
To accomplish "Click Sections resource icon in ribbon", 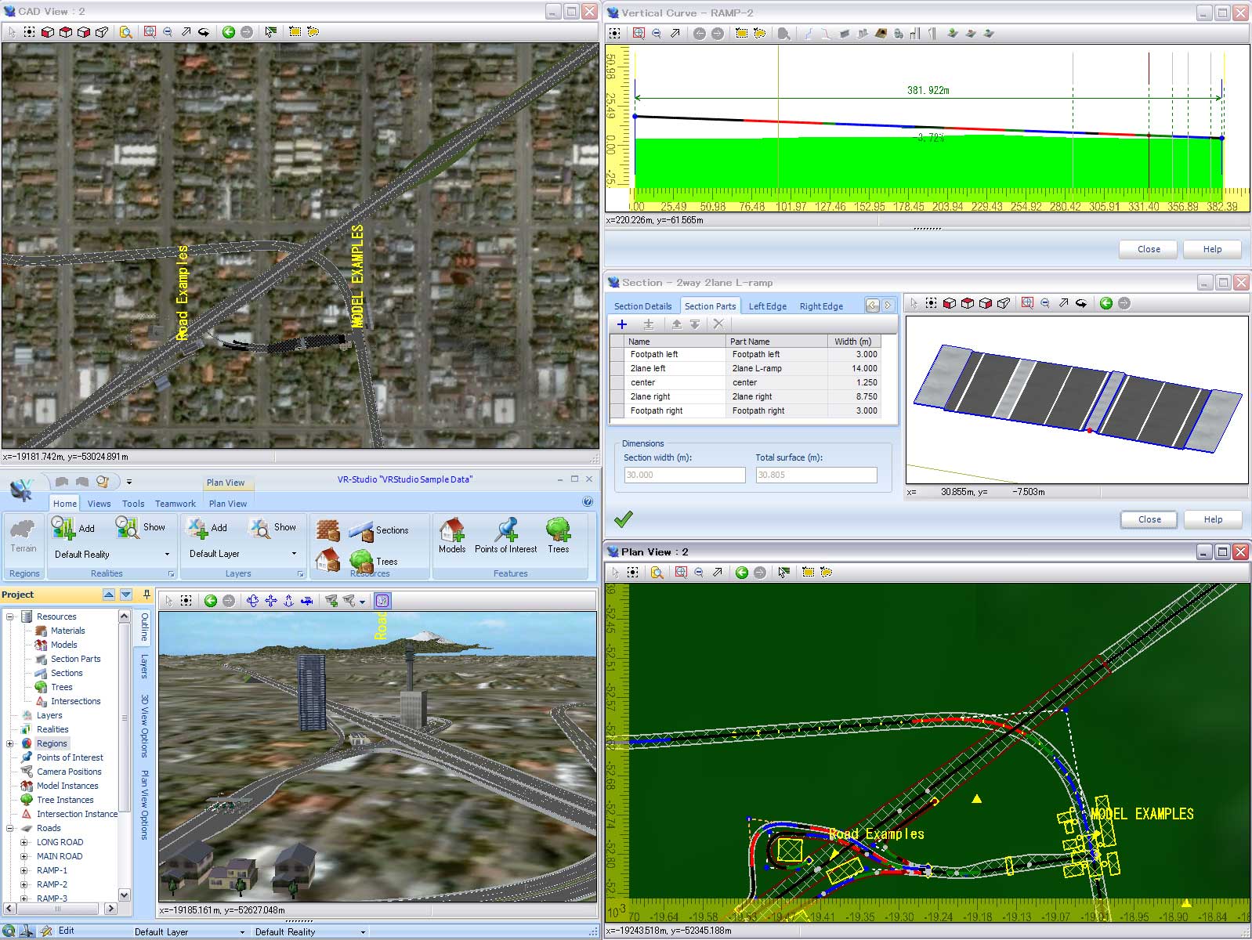I will 361,532.
